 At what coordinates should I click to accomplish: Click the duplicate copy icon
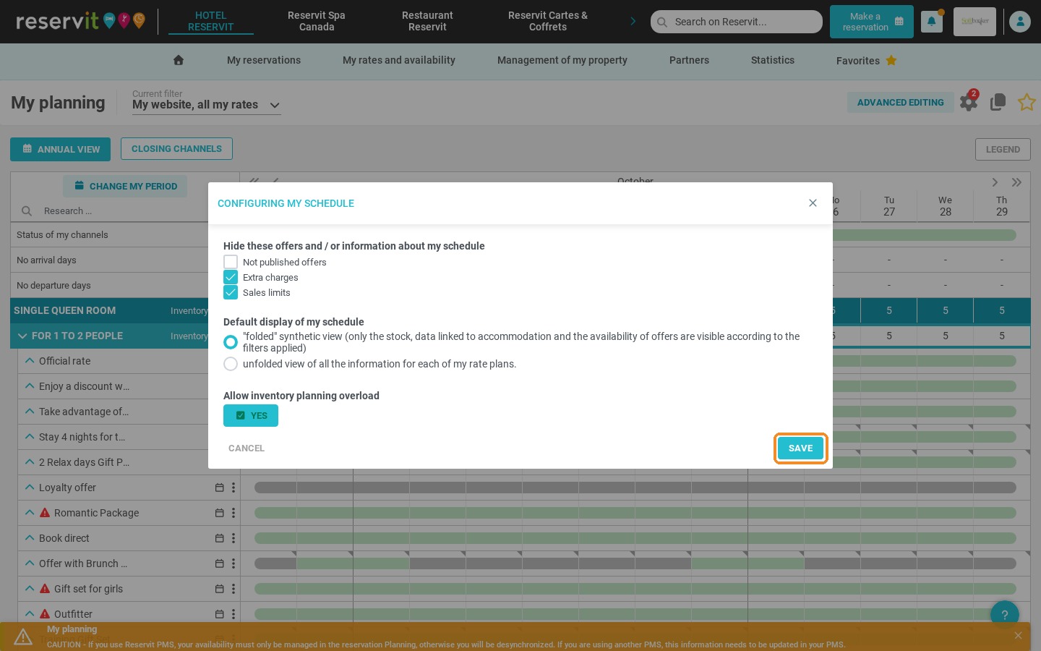coord(998,102)
